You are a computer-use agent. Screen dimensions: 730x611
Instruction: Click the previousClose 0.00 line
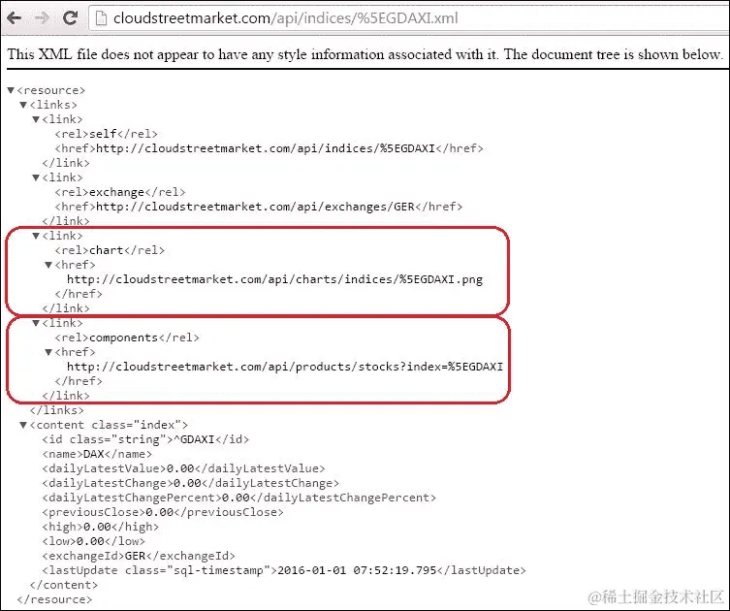click(x=163, y=512)
